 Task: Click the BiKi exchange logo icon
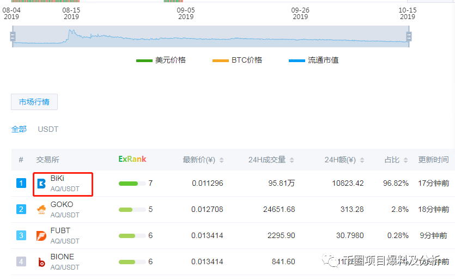[41, 184]
